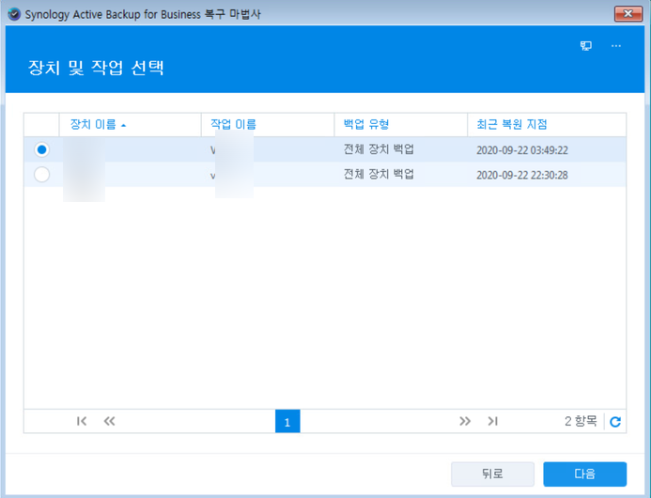
Task: Go to previous page double arrow
Action: pyautogui.click(x=109, y=421)
